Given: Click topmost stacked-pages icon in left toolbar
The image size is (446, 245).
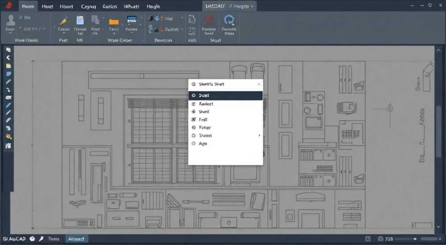Looking at the screenshot, I should click(8, 50).
